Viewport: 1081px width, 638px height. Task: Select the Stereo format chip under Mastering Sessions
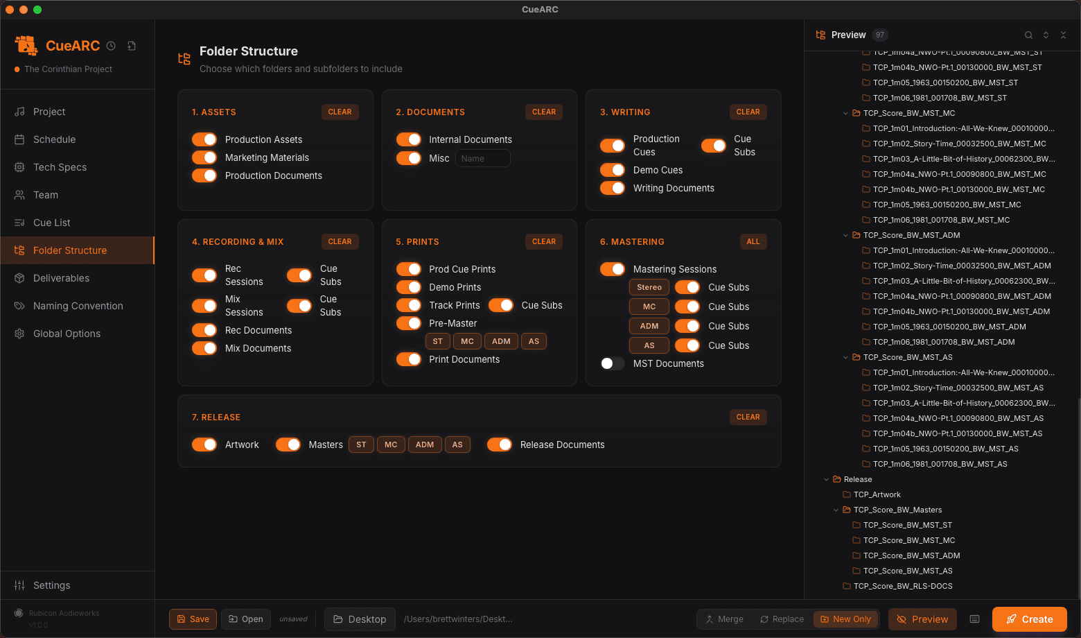click(x=649, y=287)
